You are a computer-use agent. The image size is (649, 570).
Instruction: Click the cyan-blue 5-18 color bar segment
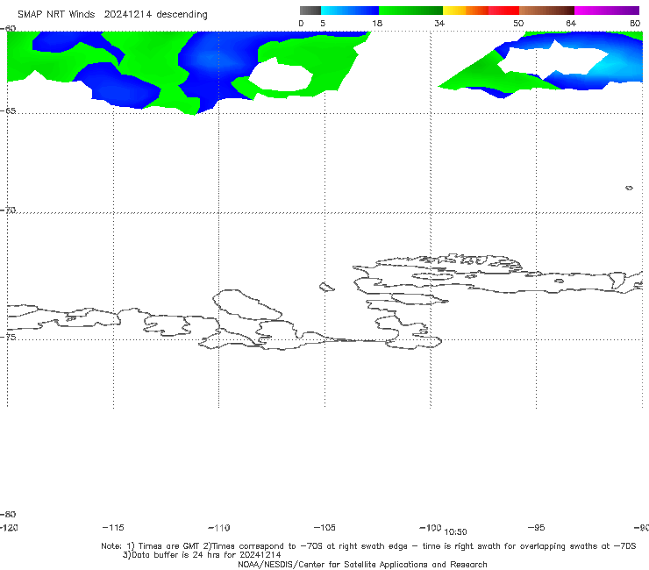click(350, 11)
